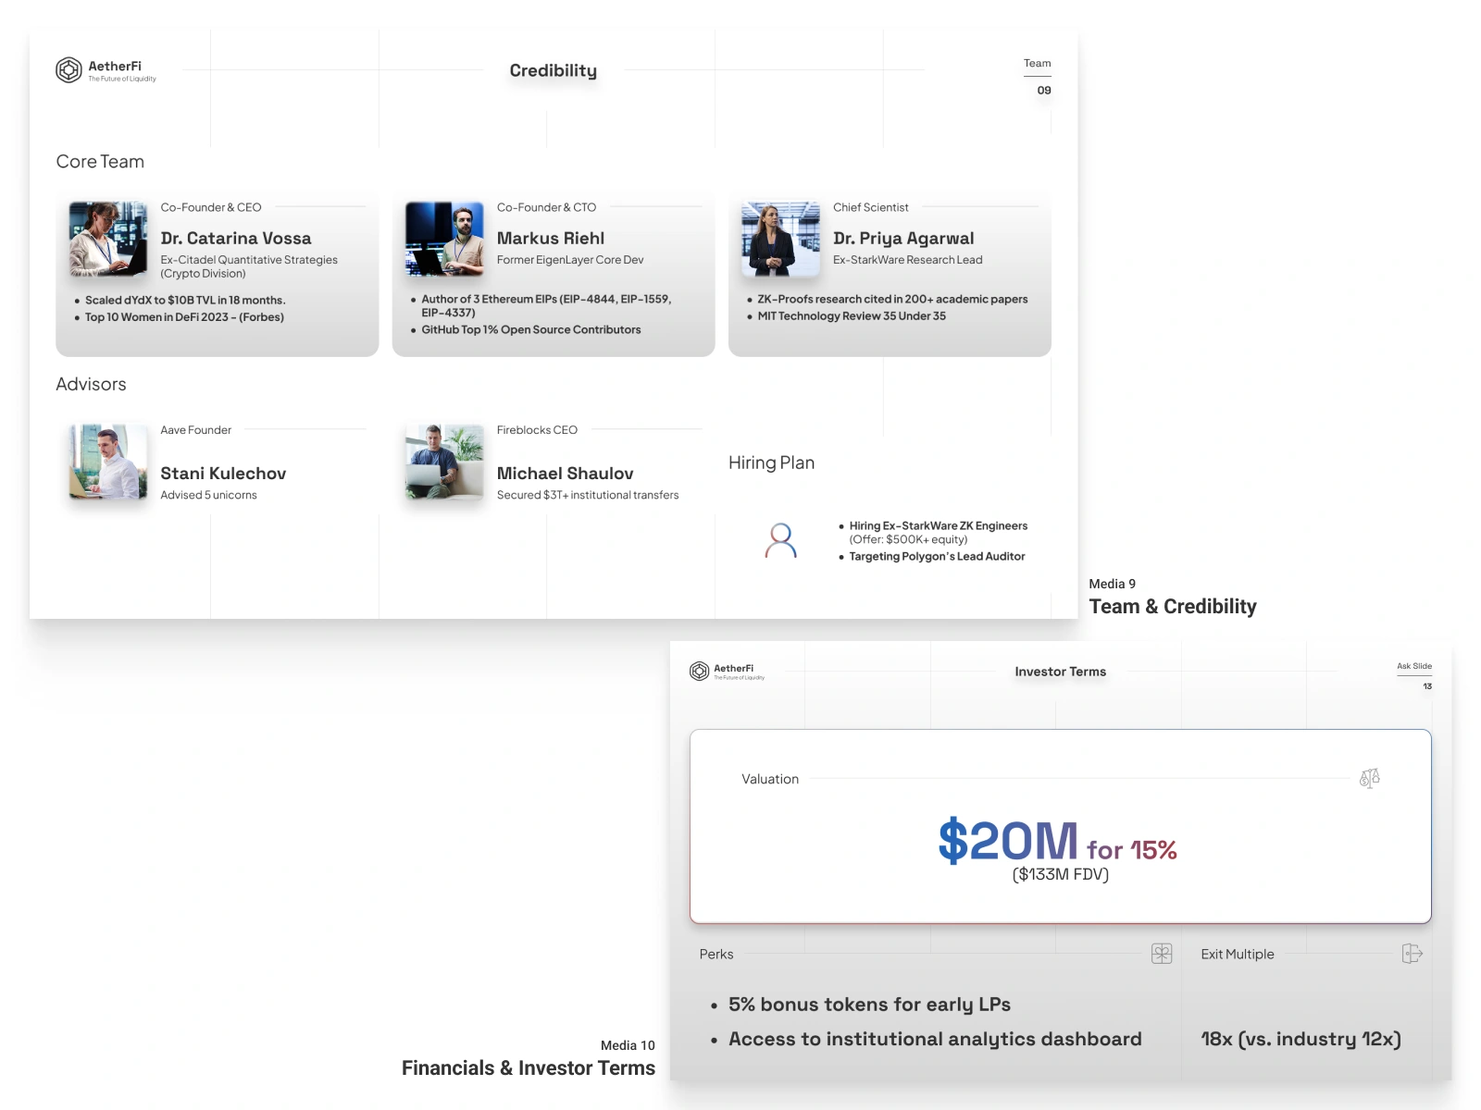Click the 'Financials & Investor Terms' caption
Viewport: 1481px width, 1110px height.
point(529,1068)
